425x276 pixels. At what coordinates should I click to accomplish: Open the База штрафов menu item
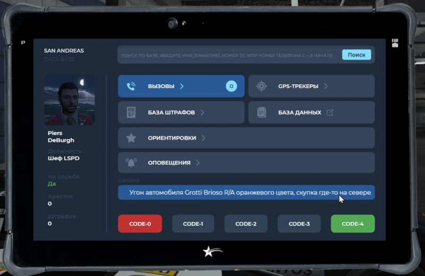(171, 113)
